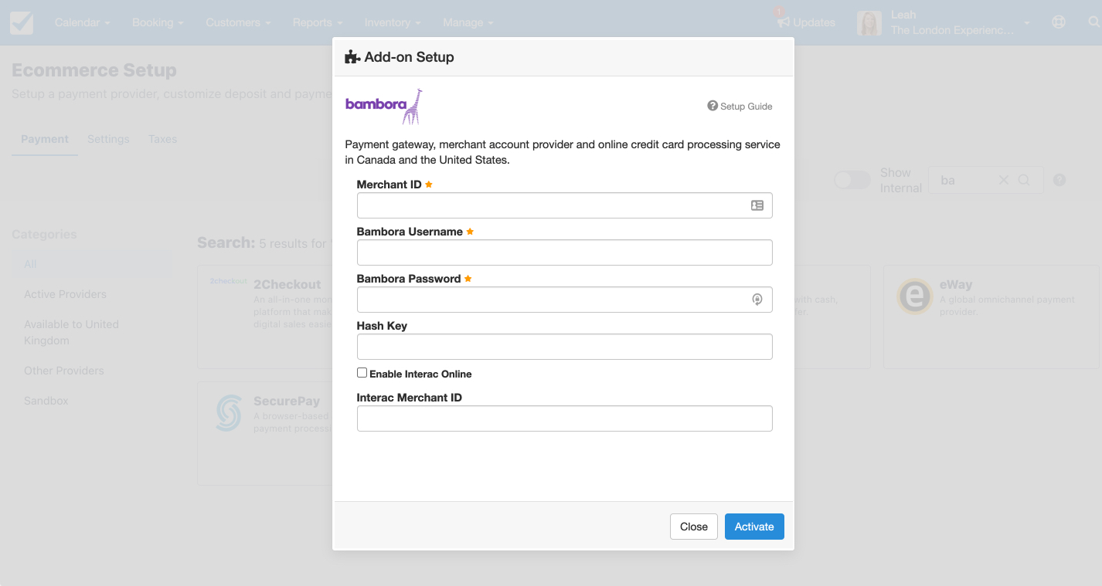
Task: Click the 2Checkout logo
Action: click(x=228, y=282)
